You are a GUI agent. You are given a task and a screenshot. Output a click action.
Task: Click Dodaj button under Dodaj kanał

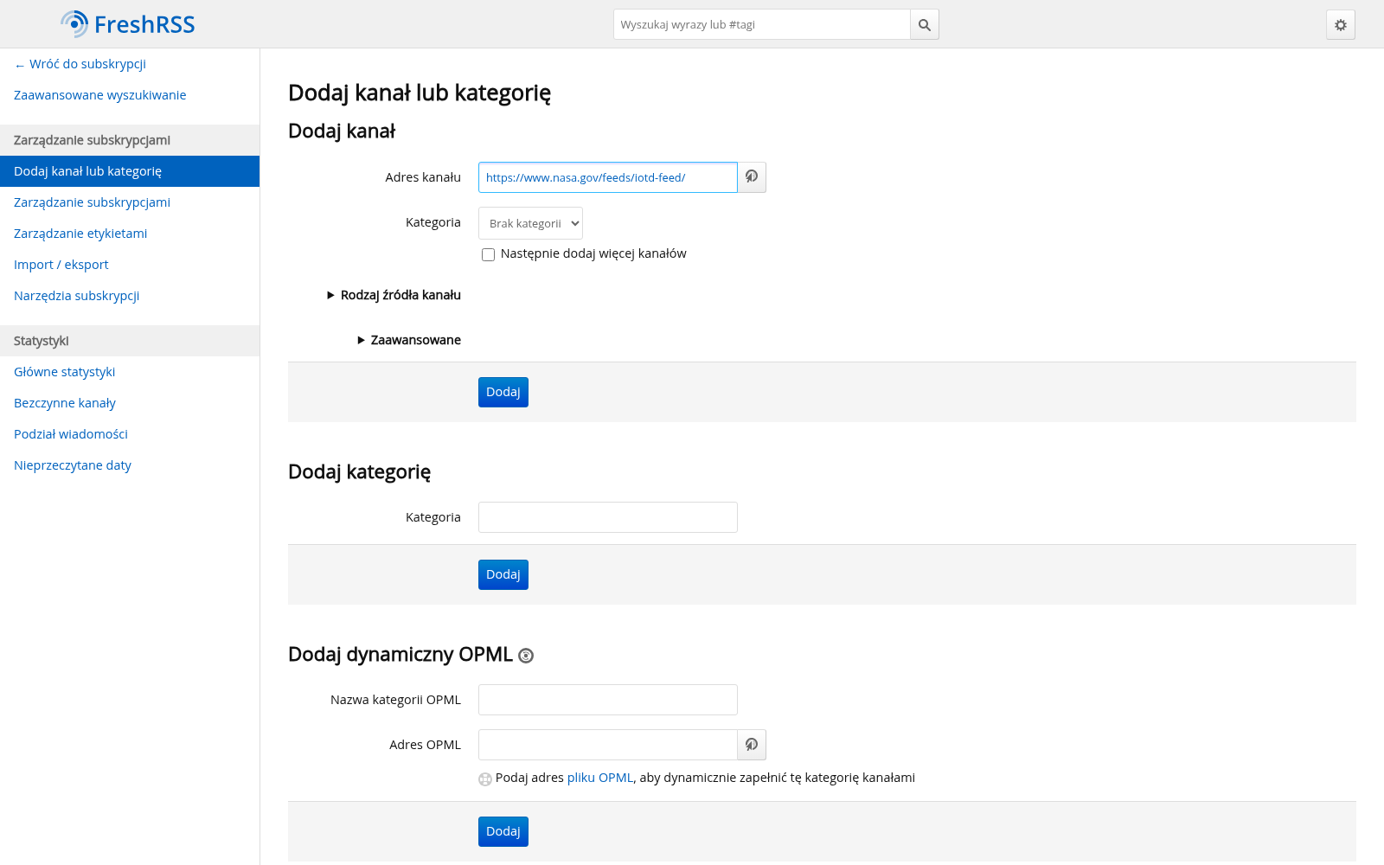click(503, 392)
